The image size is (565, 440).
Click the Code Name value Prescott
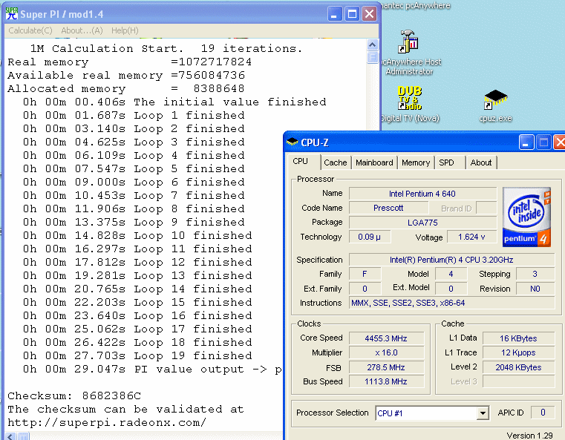[x=388, y=208]
